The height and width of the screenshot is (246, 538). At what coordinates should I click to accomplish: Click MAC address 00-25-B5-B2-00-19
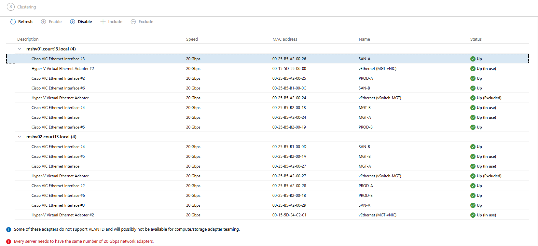[289, 127]
